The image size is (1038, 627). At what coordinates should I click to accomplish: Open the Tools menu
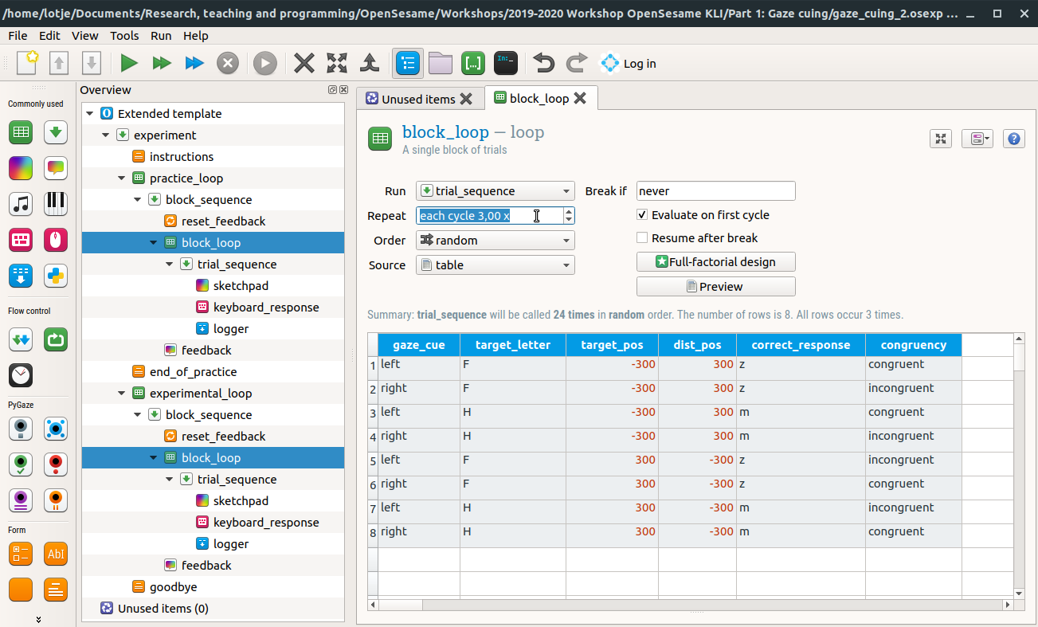tap(124, 36)
